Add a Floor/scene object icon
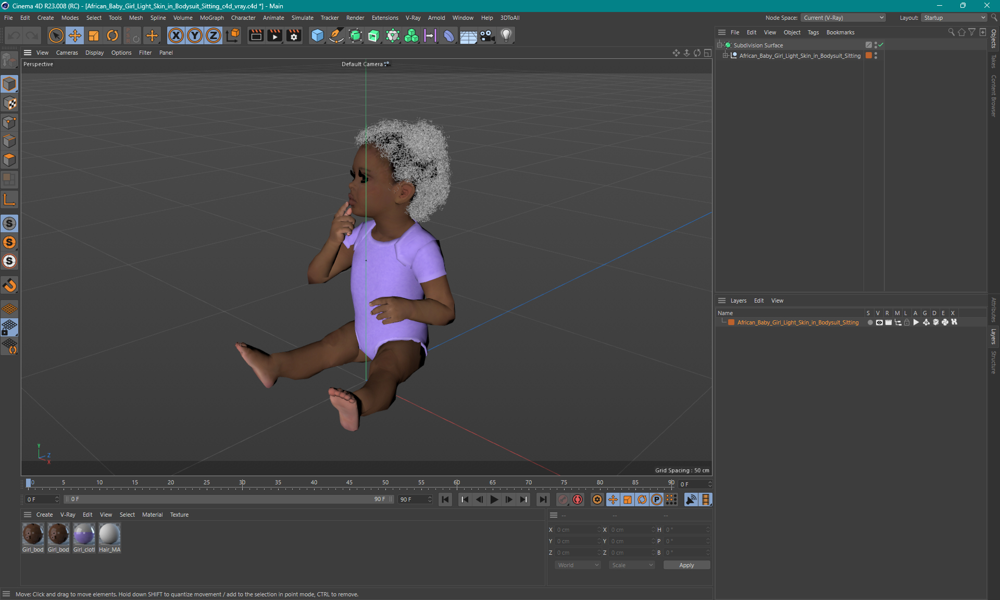Viewport: 1000px width, 600px height. pos(468,35)
